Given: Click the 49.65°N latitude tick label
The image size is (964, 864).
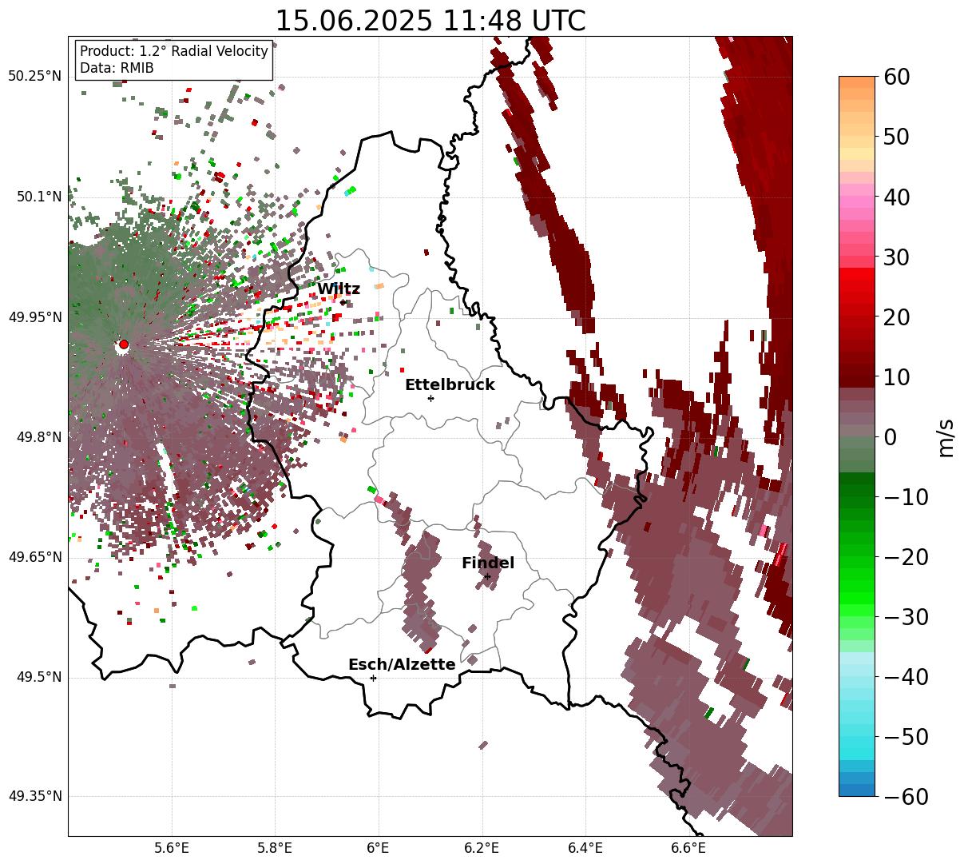Looking at the screenshot, I should click(34, 557).
